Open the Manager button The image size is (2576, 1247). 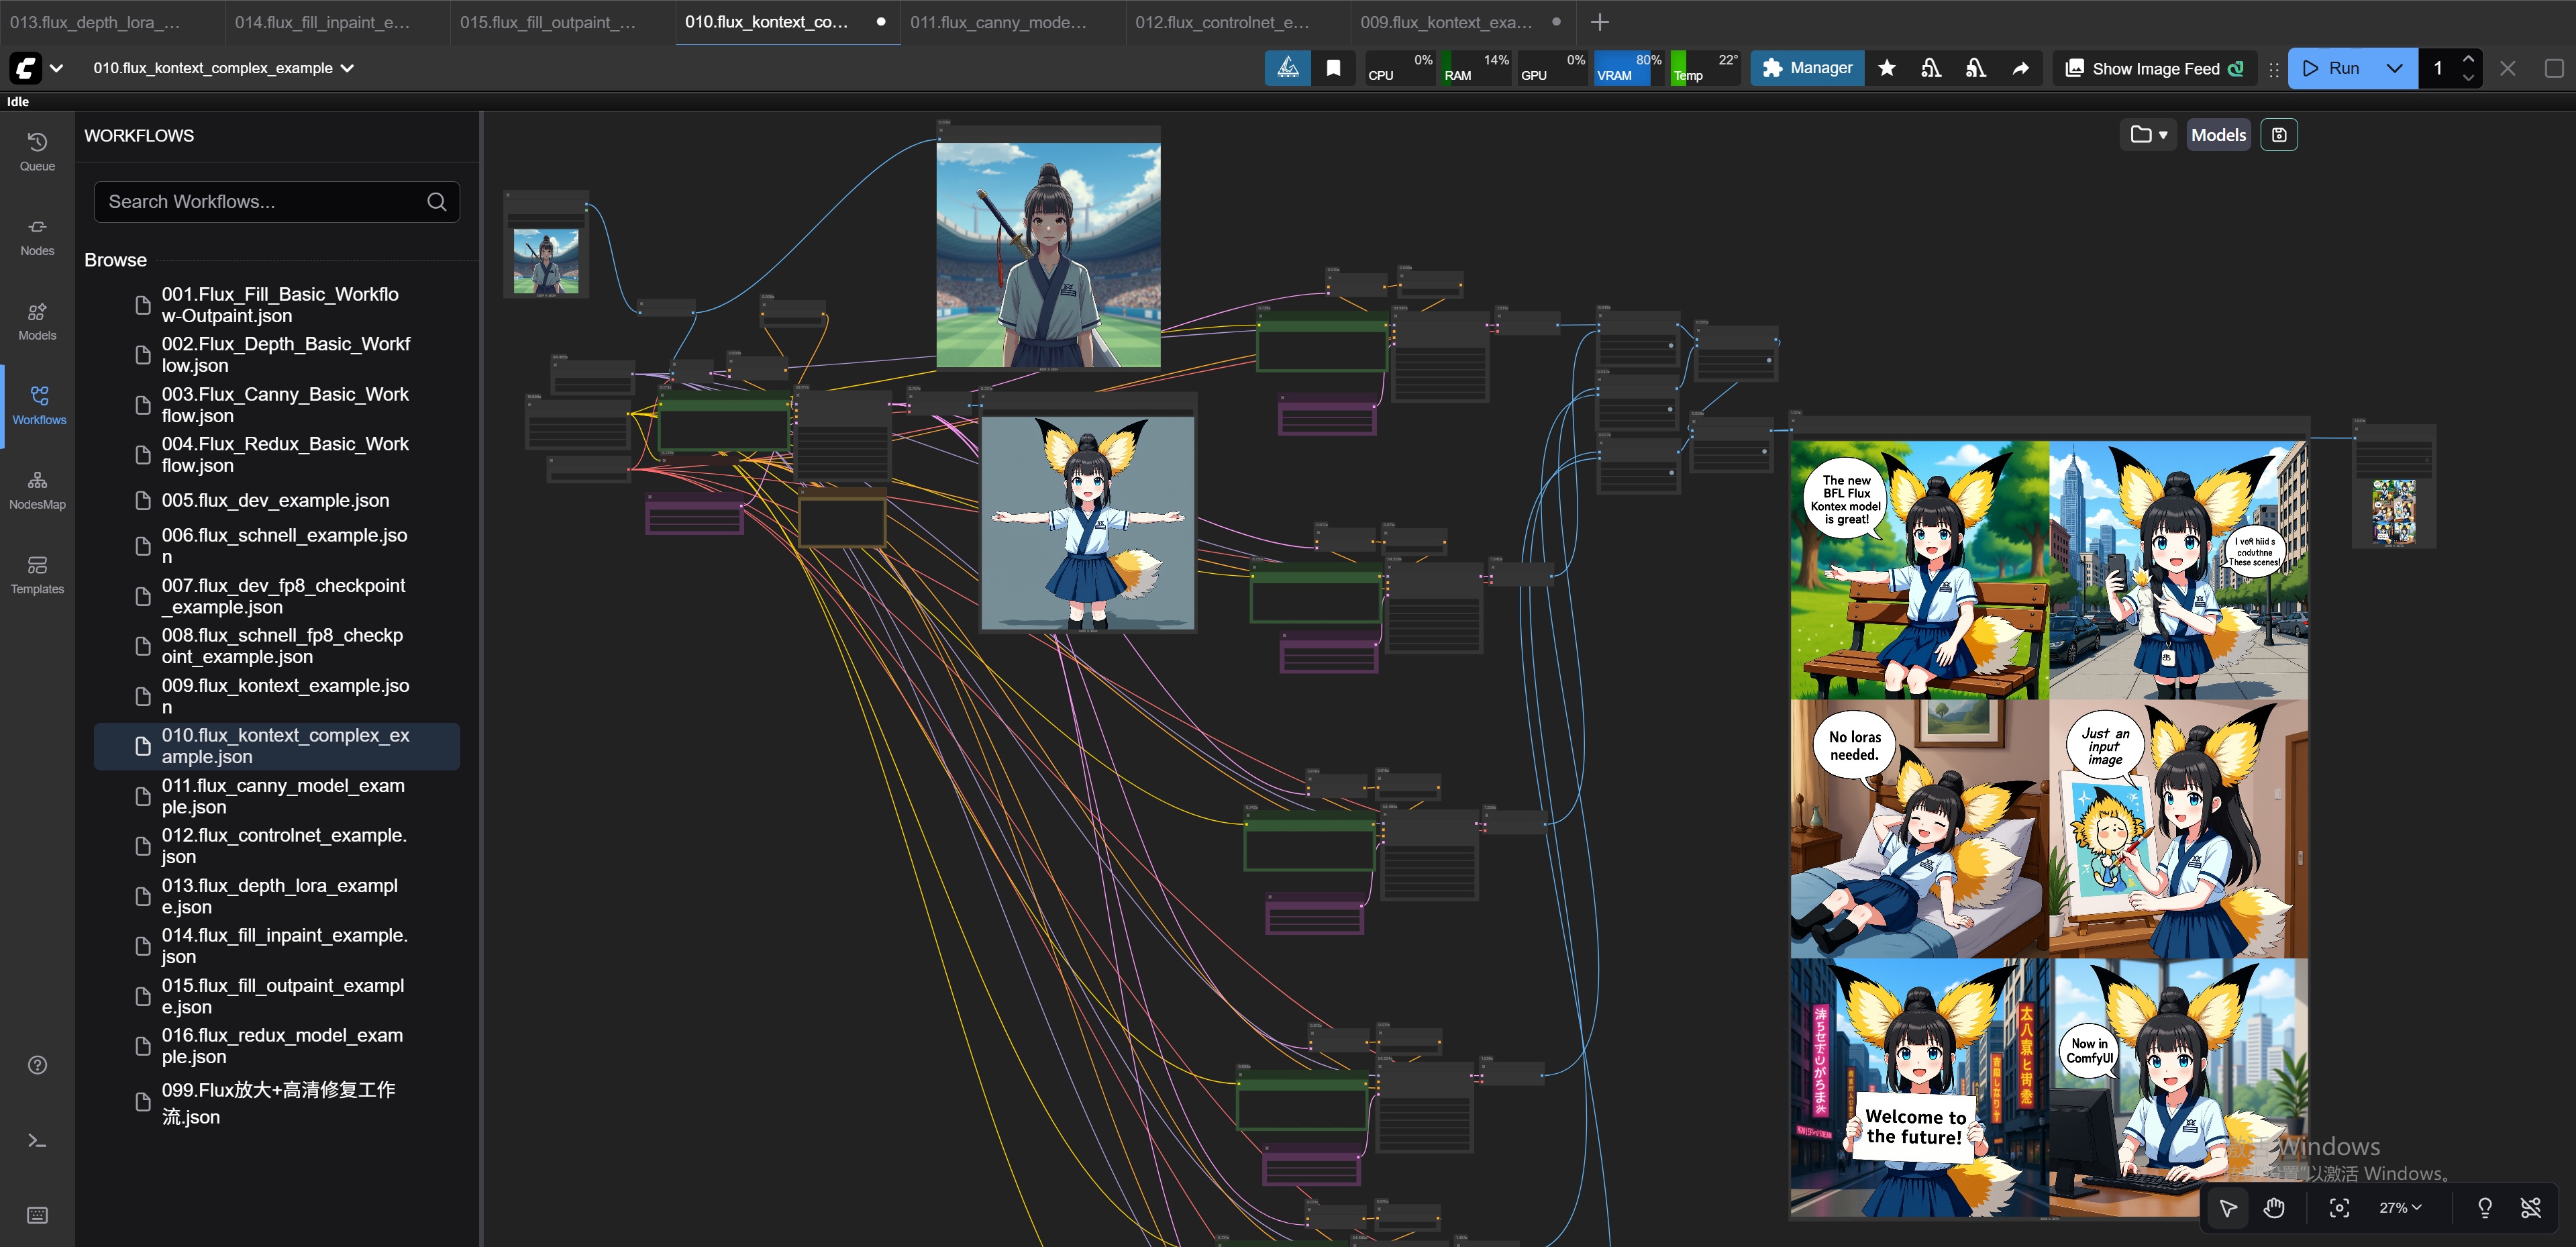(1807, 68)
